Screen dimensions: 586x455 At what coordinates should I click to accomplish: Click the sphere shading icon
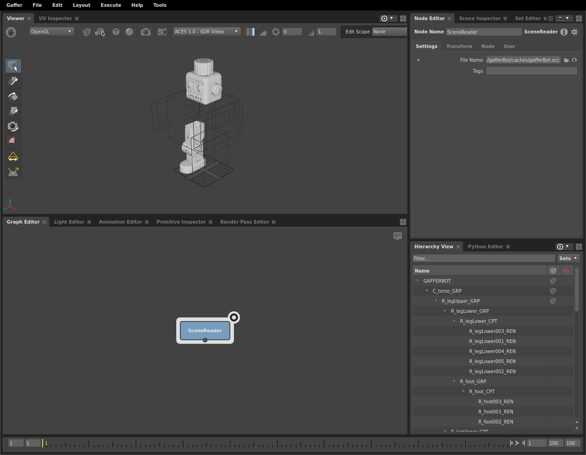tap(130, 32)
